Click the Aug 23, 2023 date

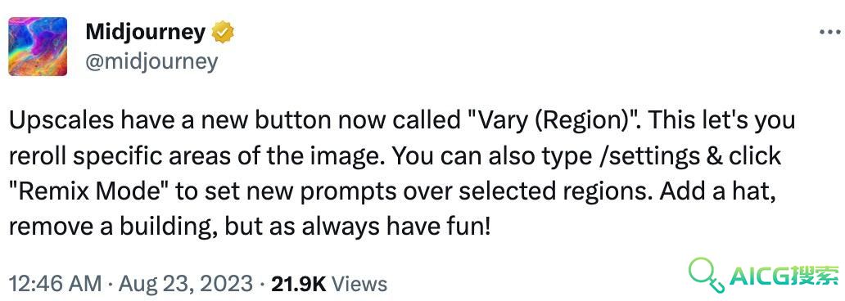pyautogui.click(x=185, y=283)
